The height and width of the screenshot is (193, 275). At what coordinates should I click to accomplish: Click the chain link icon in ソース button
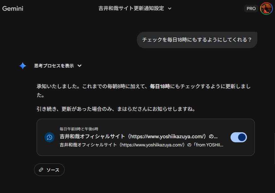(x=41, y=170)
